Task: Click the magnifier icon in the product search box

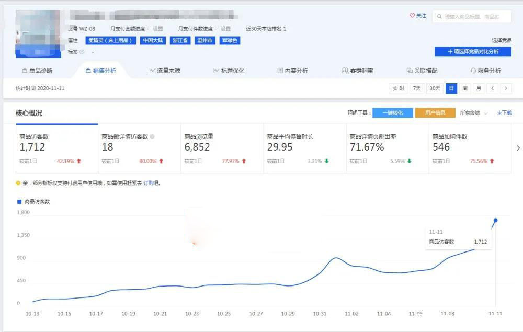Action: (439, 16)
